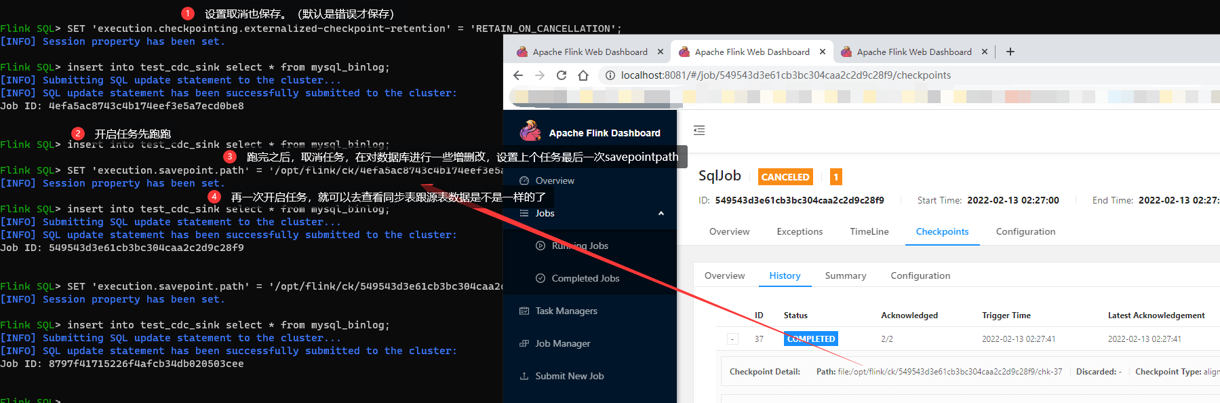Click the SqlJob job name heading

(x=720, y=176)
